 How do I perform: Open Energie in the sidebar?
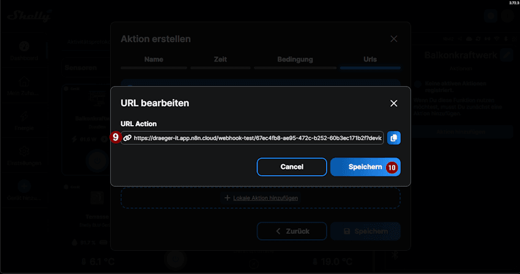click(24, 120)
